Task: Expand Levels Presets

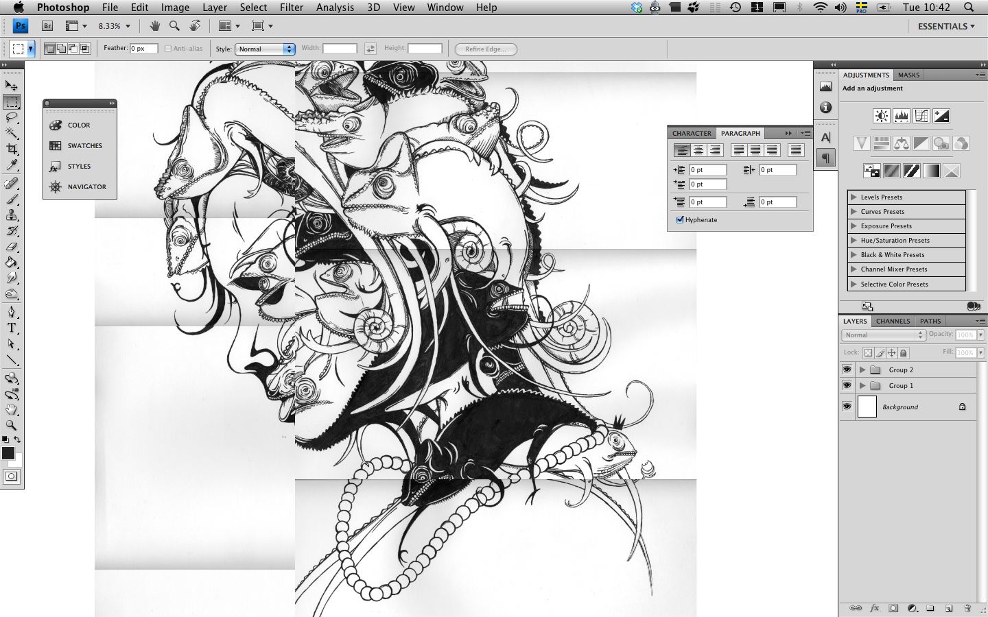Action: (x=854, y=197)
